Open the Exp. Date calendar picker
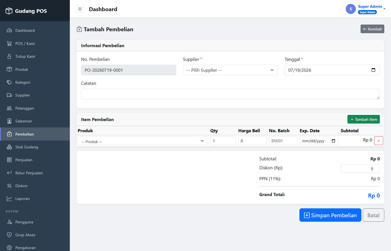Screen dimensions: 391x251 333,141
